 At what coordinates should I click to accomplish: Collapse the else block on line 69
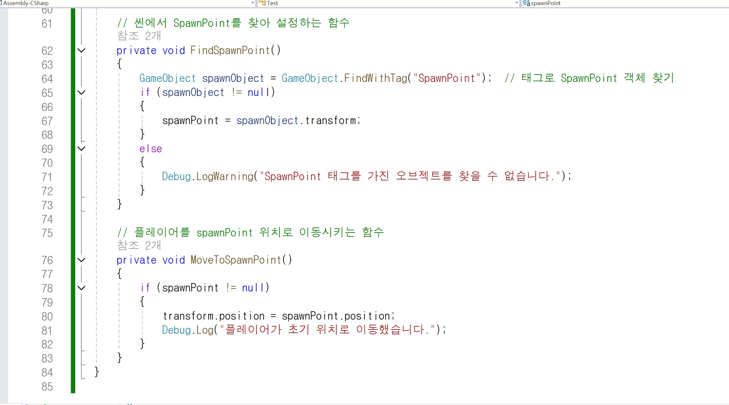pyautogui.click(x=82, y=148)
